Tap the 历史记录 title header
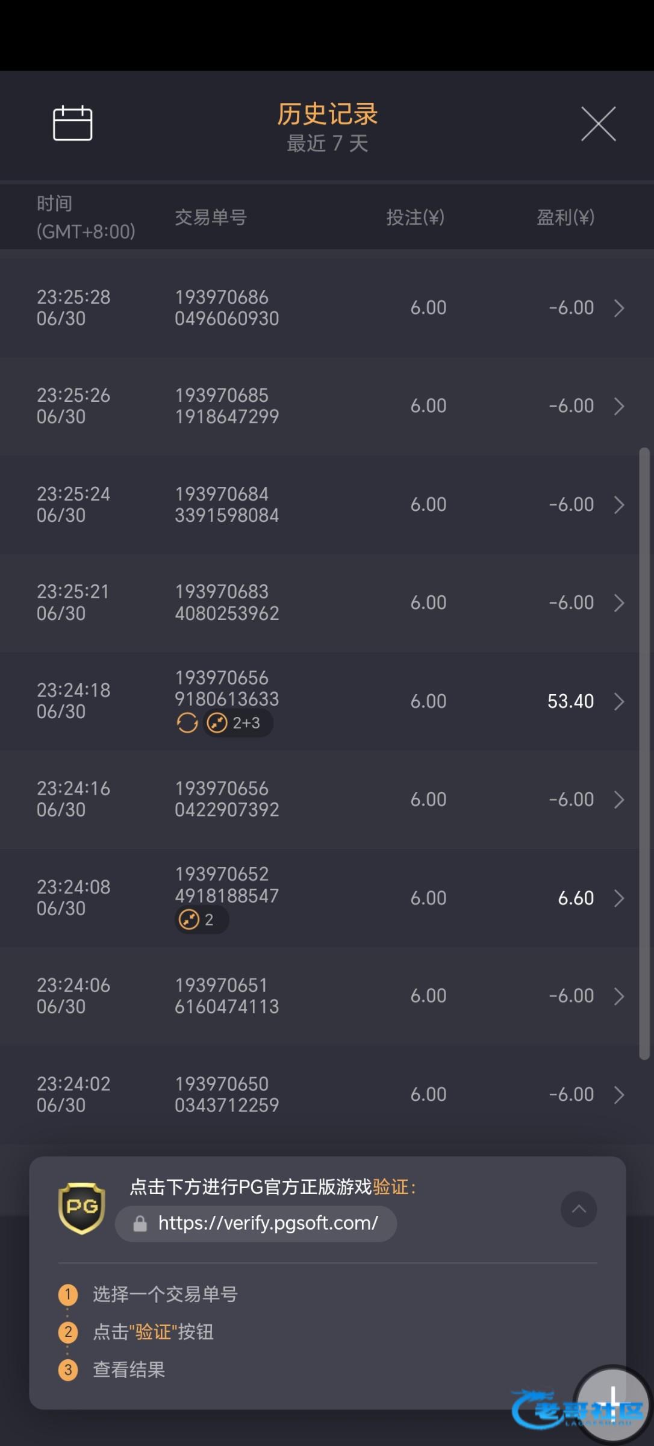This screenshot has height=1446, width=654. pos(327,114)
